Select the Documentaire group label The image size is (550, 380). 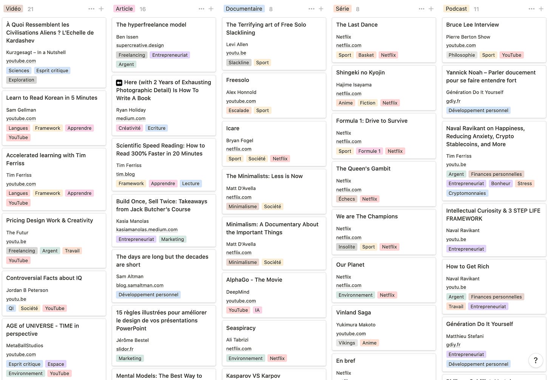point(244,9)
